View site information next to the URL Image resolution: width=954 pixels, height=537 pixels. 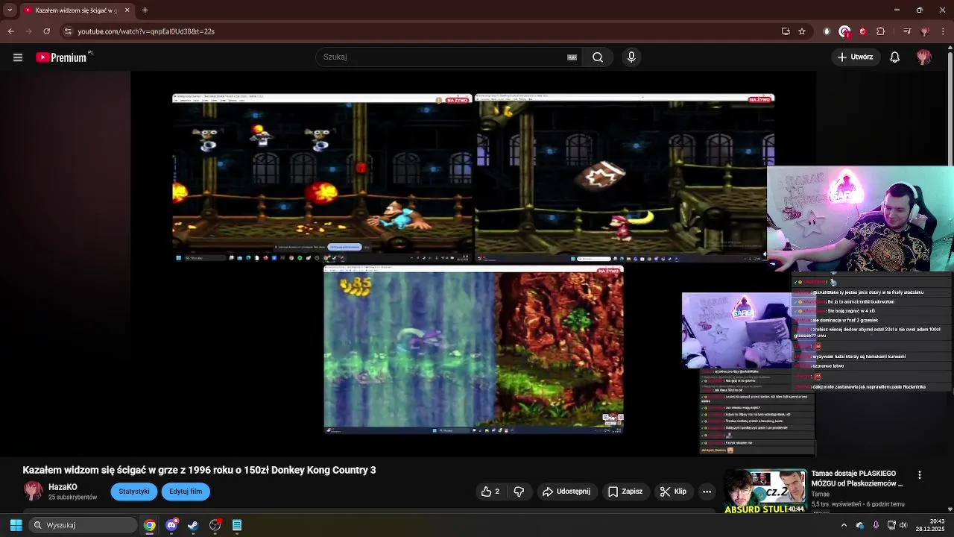point(68,31)
